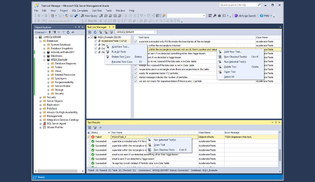Pin the Object Explorer panel

(79, 27)
